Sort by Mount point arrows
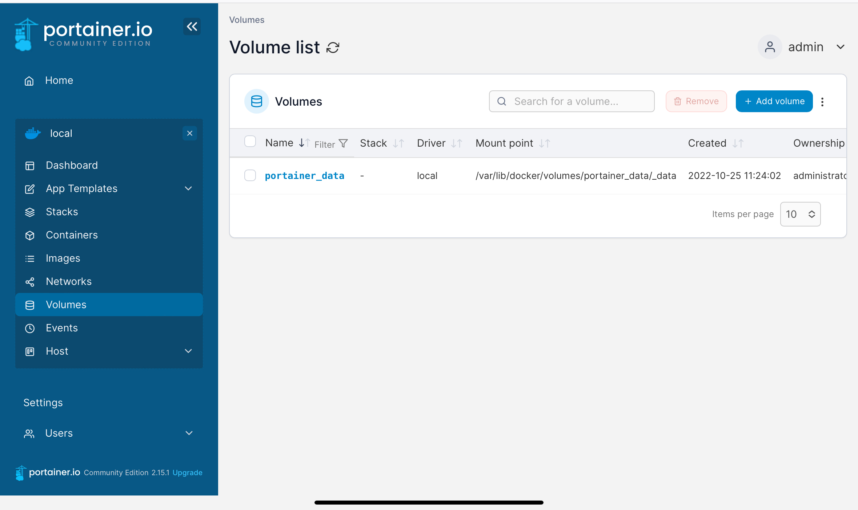Screen dimensions: 858x510 click(x=544, y=143)
